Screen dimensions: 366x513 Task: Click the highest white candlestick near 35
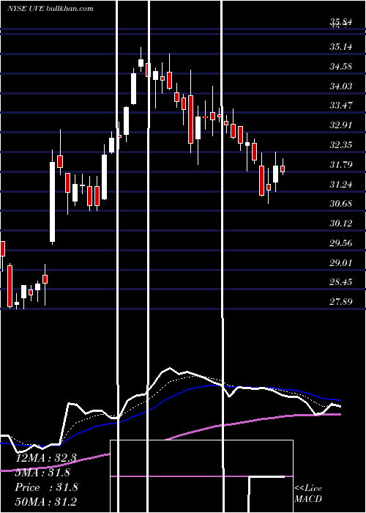[x=141, y=62]
